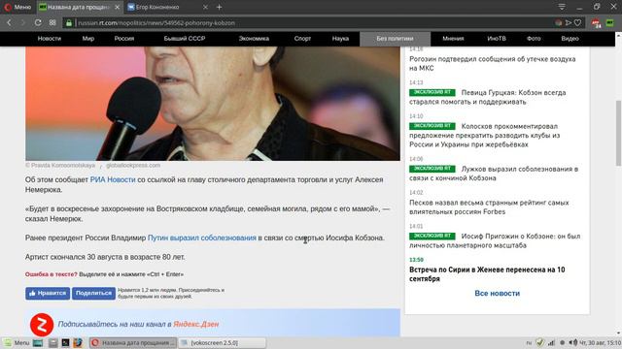The width and height of the screenshot is (622, 349).
Task: Close the Егор Кононенко tab
Action: [x=205, y=7]
